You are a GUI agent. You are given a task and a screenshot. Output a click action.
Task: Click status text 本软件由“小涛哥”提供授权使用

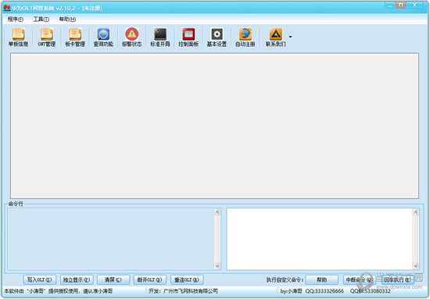point(42,291)
